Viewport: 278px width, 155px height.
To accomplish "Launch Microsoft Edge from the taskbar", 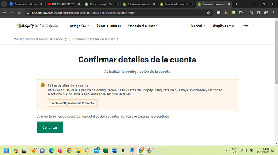I will [52, 151].
